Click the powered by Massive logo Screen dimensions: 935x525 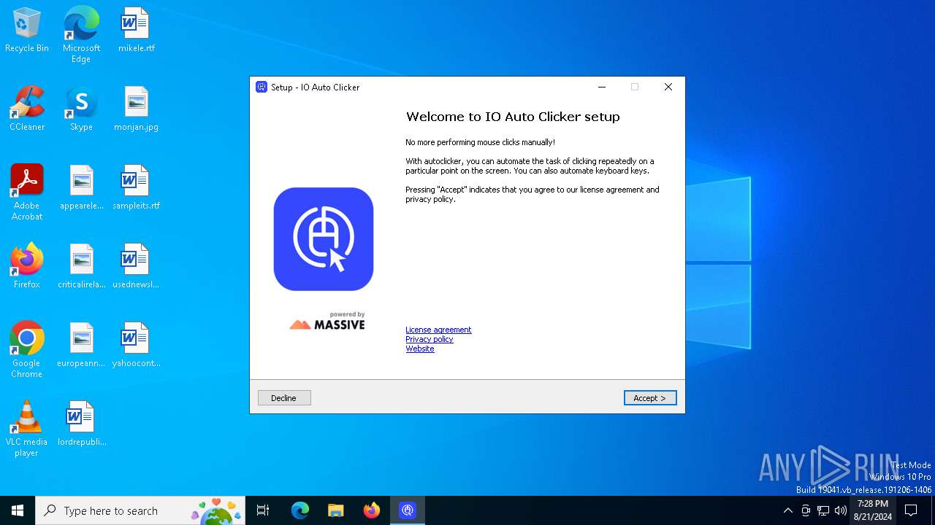coord(327,321)
